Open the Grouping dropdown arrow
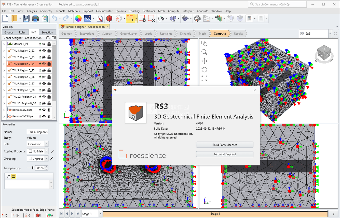340x218 pixels. (46, 159)
